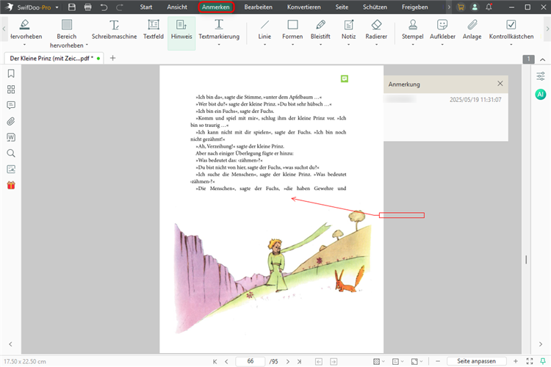Click the Print icon in title bar
Image resolution: width=551 pixels, height=367 pixels.
[88, 7]
